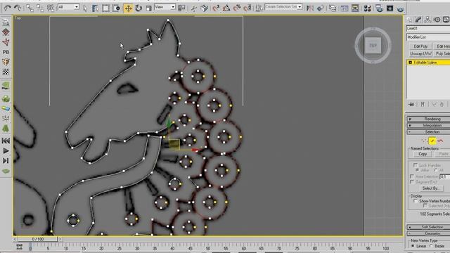Toggle Segment sub-object selection mode

pyautogui.click(x=432, y=141)
